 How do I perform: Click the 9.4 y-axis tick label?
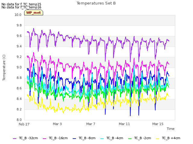[x=19, y=46]
